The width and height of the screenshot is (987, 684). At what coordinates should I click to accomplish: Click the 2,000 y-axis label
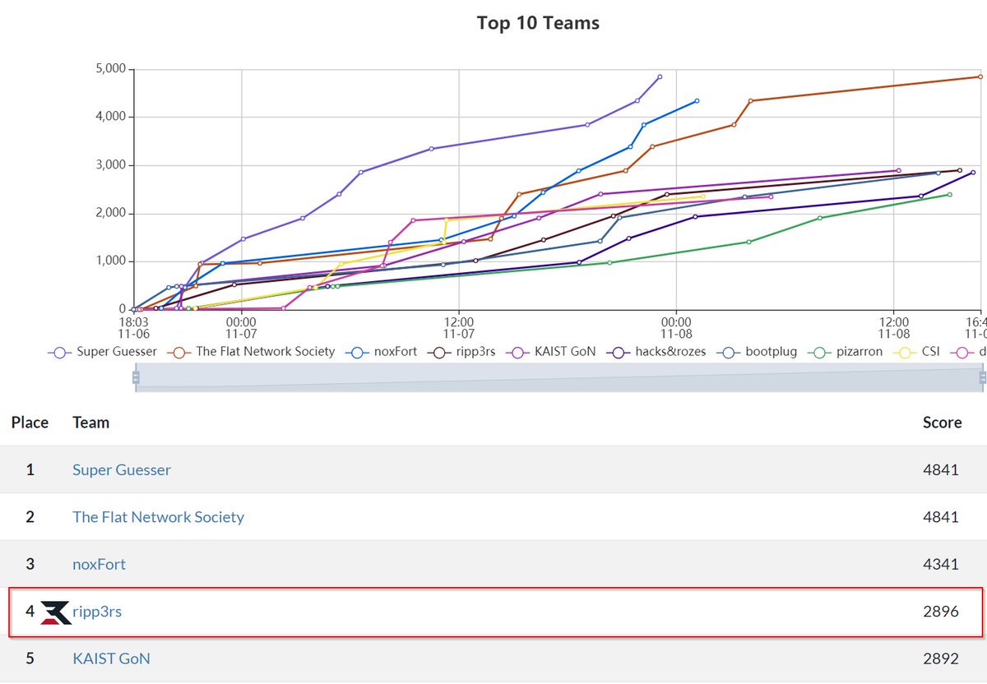point(111,213)
